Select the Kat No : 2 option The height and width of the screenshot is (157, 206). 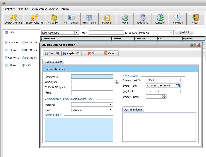[6, 58]
